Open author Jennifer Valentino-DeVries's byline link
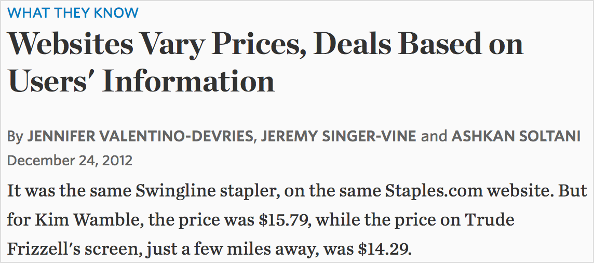This screenshot has width=594, height=263. [x=139, y=137]
